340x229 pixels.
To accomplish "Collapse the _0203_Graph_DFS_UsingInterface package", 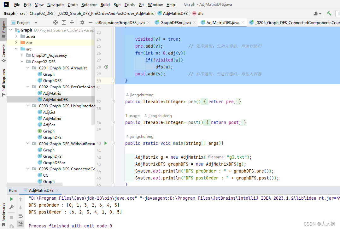I will click(27, 106).
